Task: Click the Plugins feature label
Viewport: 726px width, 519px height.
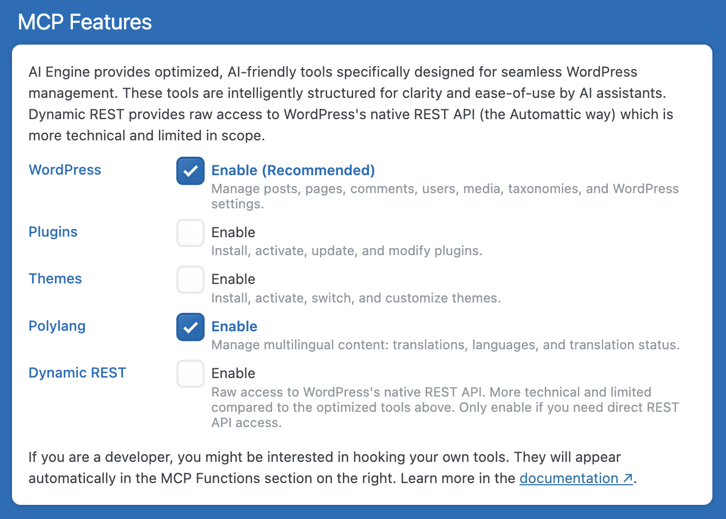Action: click(52, 232)
